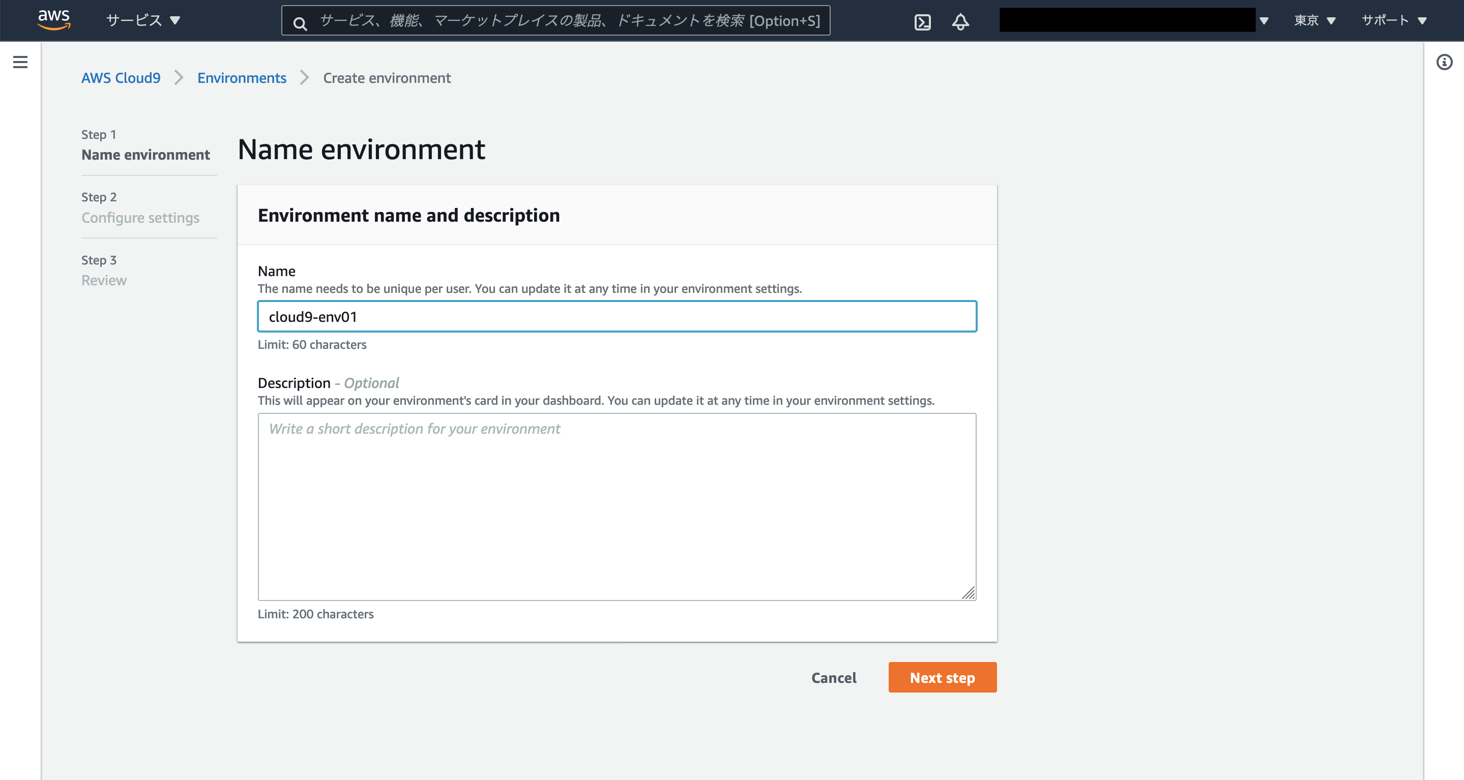This screenshot has height=780, width=1464.
Task: Open the notifications bell icon
Action: tap(960, 21)
